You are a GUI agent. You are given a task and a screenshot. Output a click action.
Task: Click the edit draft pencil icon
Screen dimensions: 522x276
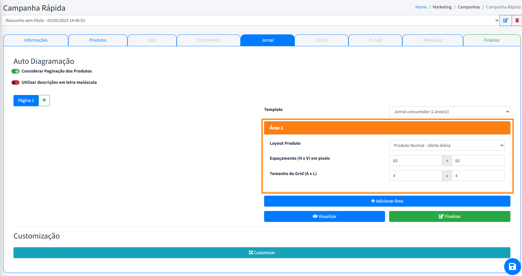click(x=505, y=20)
